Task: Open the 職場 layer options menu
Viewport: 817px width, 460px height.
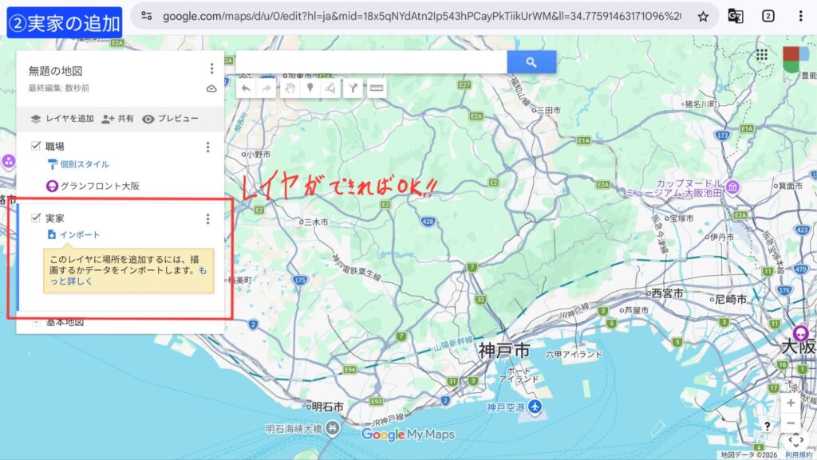Action: [x=207, y=147]
